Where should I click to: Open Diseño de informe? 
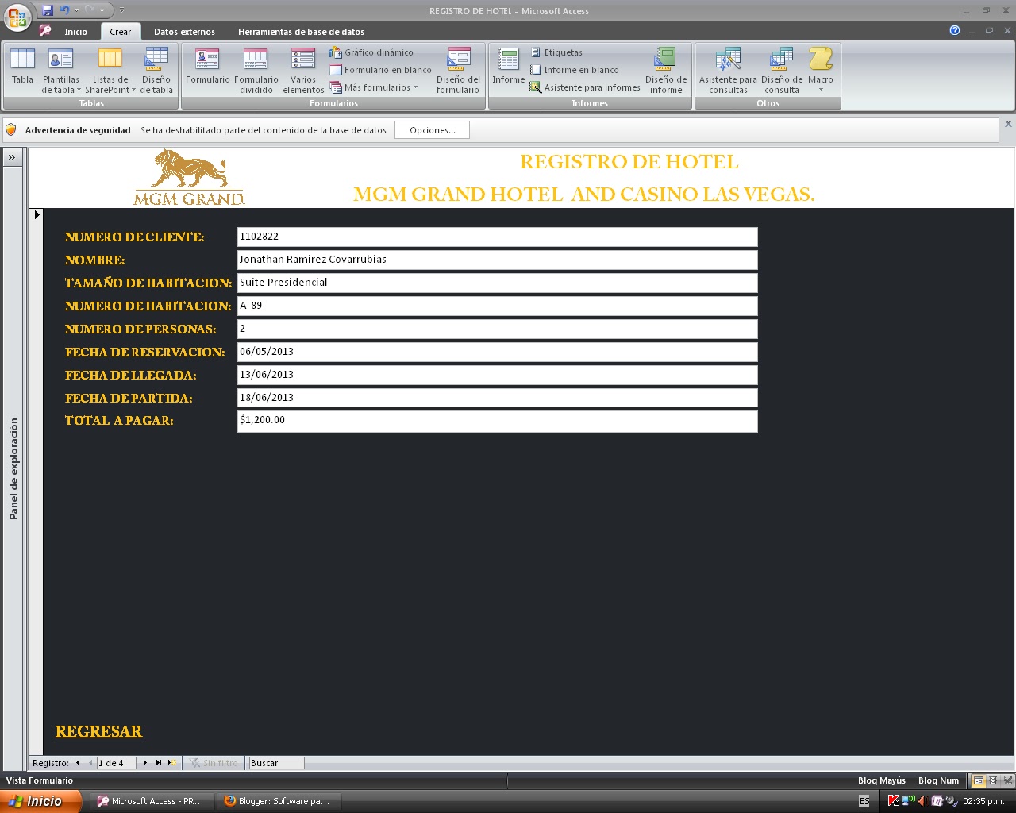pyautogui.click(x=666, y=70)
